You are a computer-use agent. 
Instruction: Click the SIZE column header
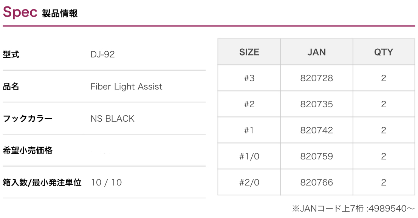click(x=249, y=52)
